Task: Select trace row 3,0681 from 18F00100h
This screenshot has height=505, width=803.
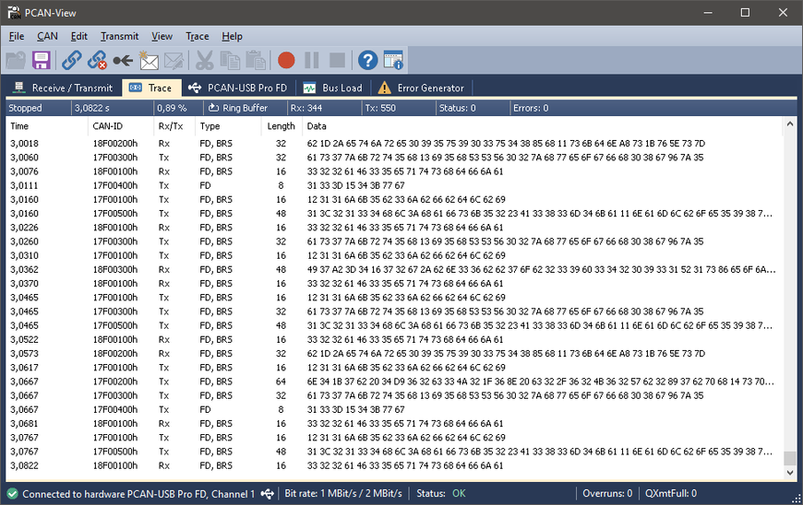Action: [x=394, y=424]
